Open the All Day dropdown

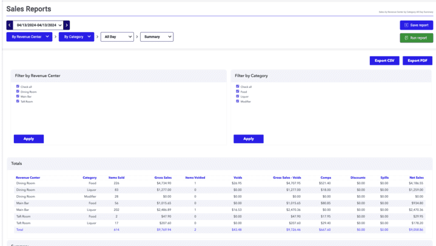(x=117, y=37)
